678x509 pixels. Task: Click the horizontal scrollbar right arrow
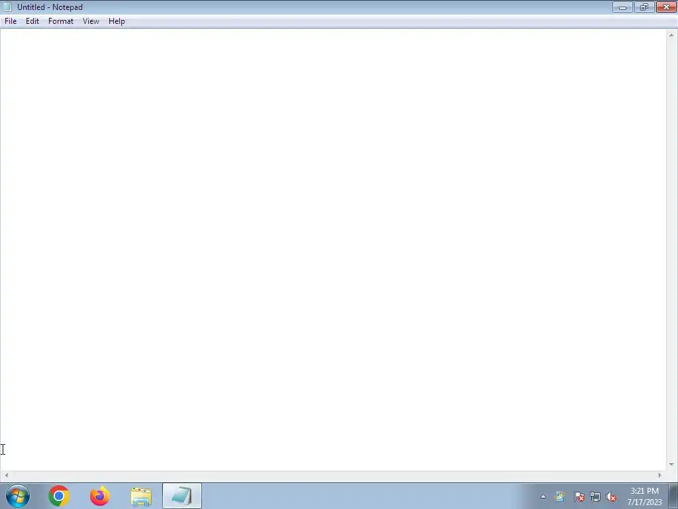(659, 475)
